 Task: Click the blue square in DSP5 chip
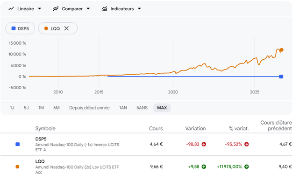tap(14, 28)
